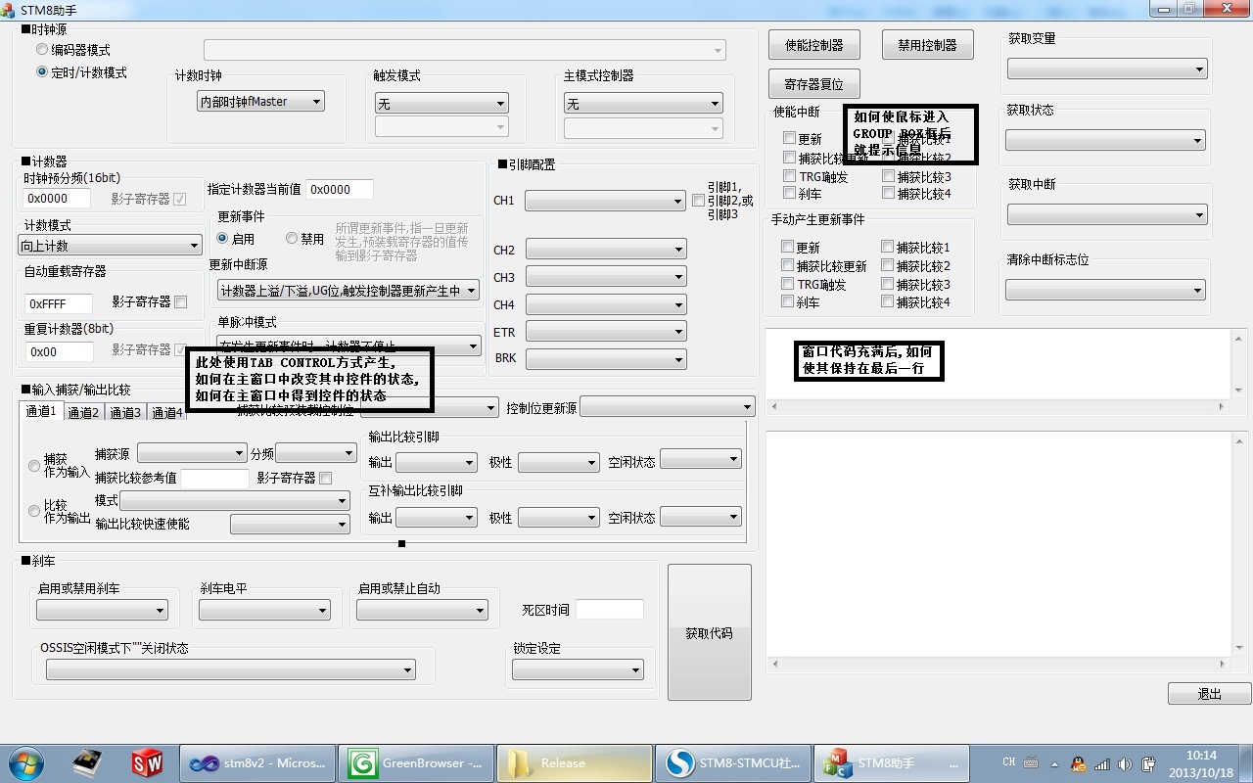Click the taskbar clock showing 10:14
Image resolution: width=1253 pixels, height=783 pixels.
point(1201,762)
